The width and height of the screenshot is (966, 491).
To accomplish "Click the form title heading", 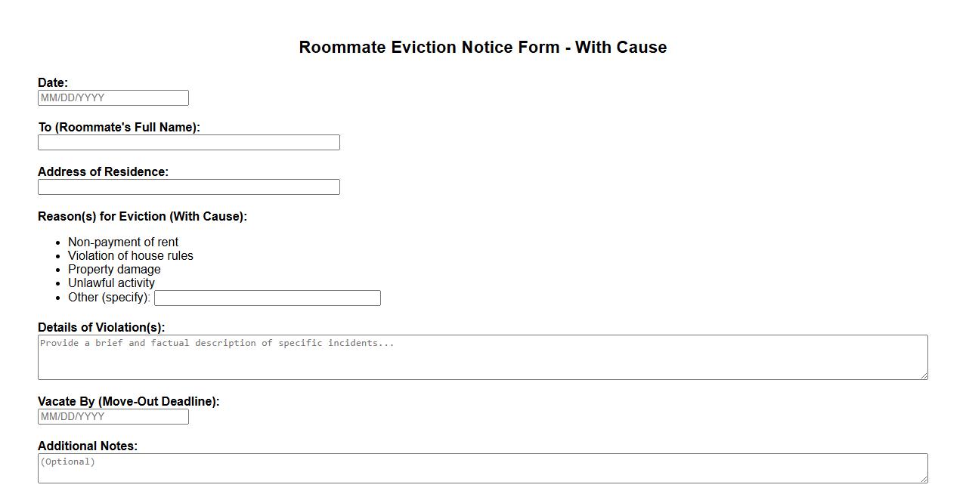I will [483, 47].
